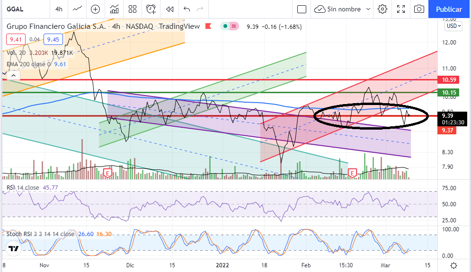
Task: Click the earnings E marker near 15:30
Action: (x=352, y=173)
